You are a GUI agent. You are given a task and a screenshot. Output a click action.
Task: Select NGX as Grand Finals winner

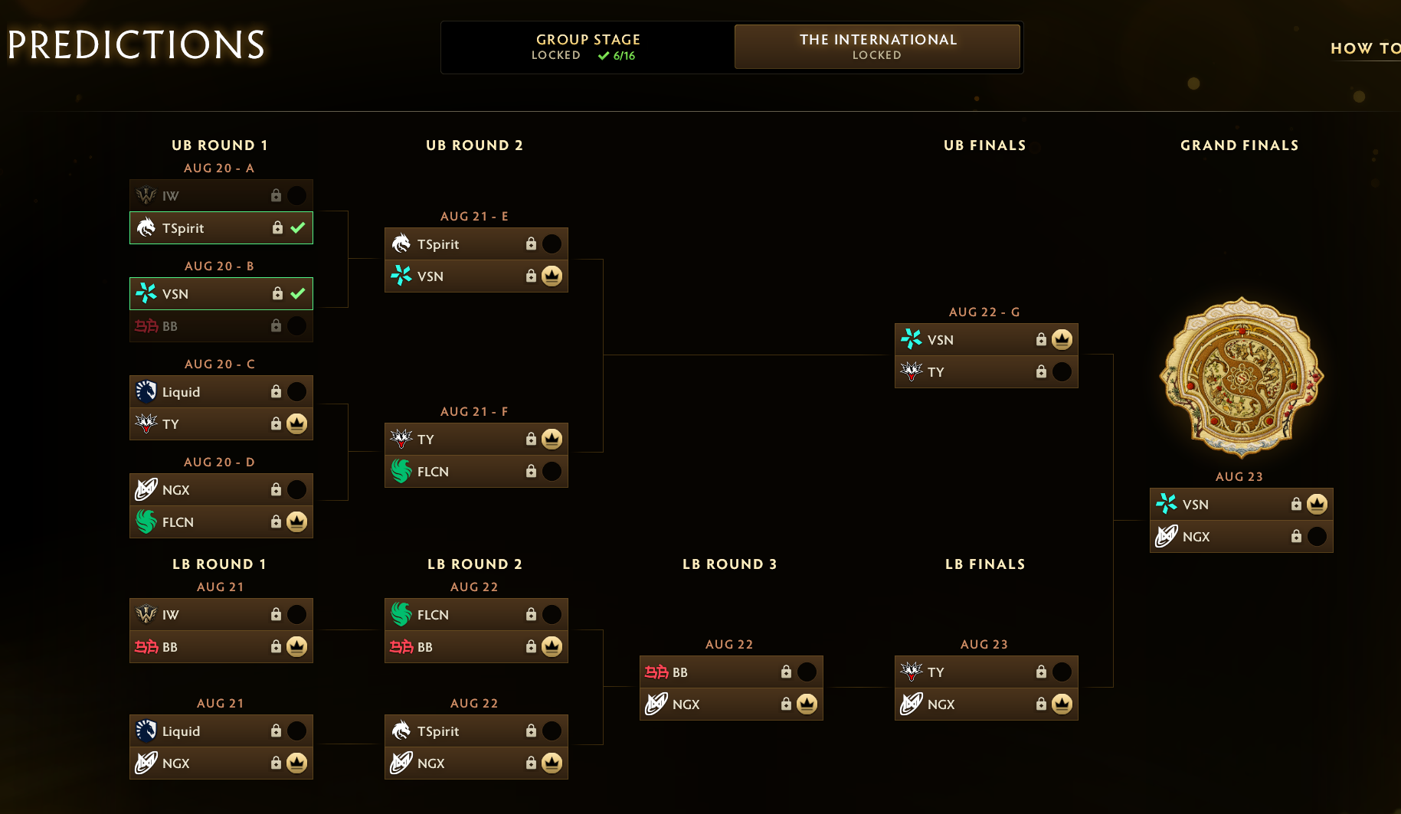[x=1317, y=536]
